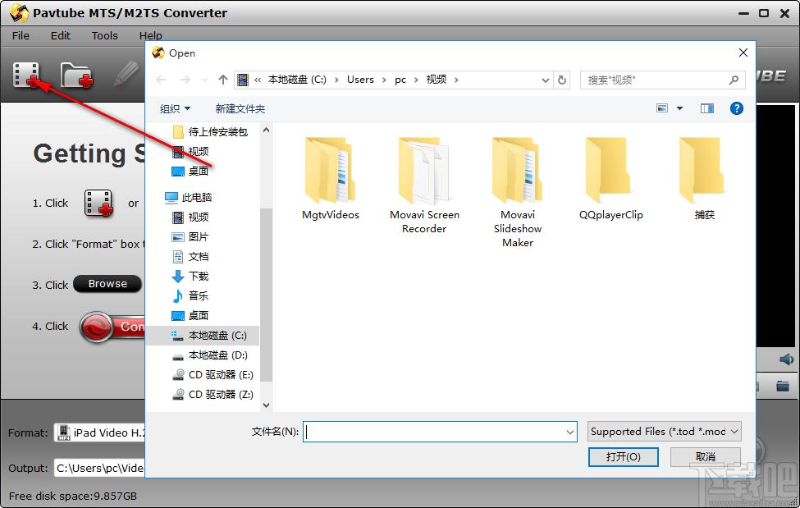Screen dimensions: 800x508
Task: Click the magnifier search icon in the search box
Action: coord(734,80)
